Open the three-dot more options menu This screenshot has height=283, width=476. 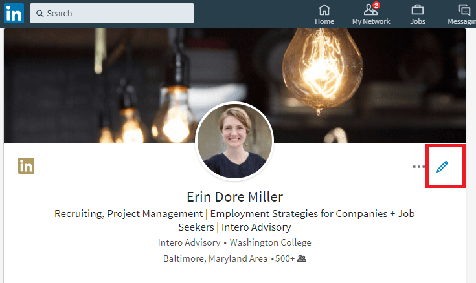coord(418,167)
